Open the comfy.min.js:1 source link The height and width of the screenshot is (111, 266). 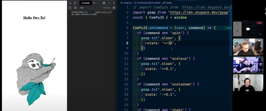coord(103,12)
